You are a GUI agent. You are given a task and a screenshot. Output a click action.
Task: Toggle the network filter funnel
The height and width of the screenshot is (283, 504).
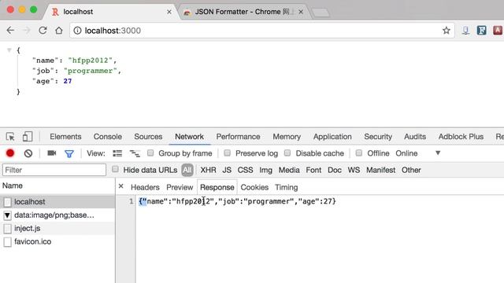click(x=69, y=154)
